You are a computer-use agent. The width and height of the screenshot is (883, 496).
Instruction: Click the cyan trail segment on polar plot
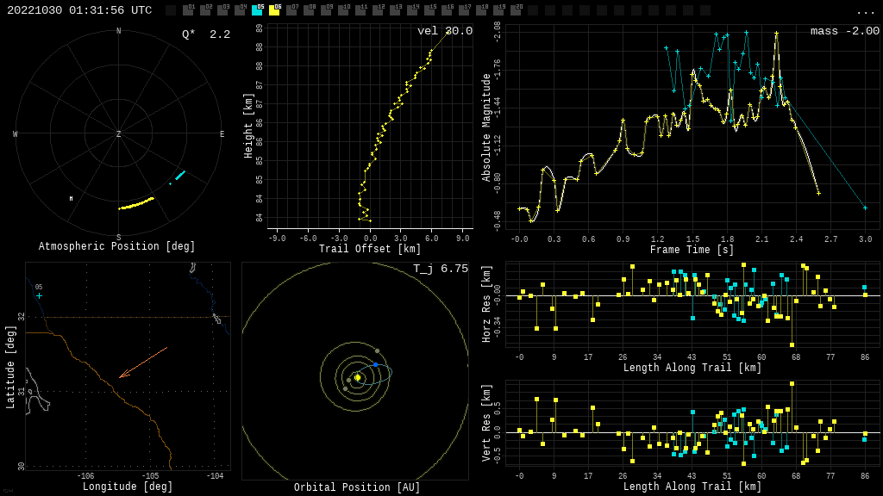[x=180, y=175]
